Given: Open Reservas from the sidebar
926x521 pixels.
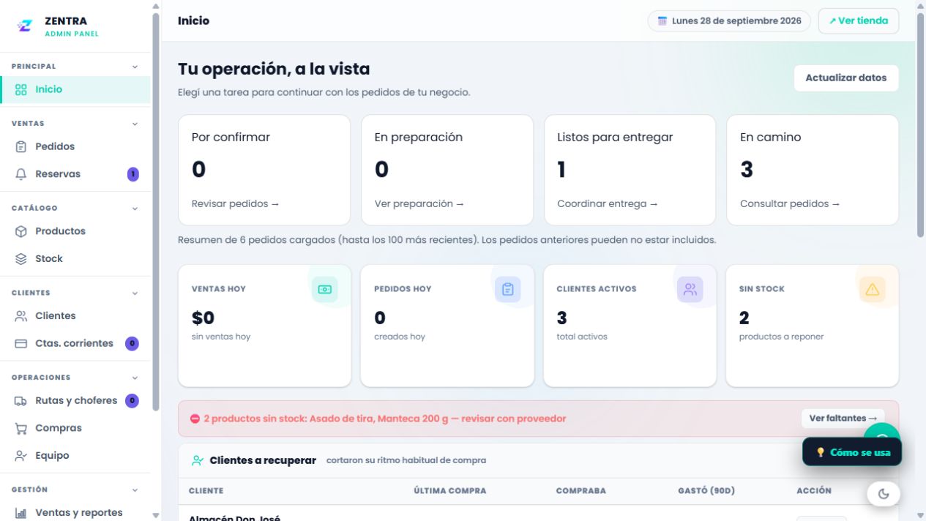Looking at the screenshot, I should coord(75,174).
